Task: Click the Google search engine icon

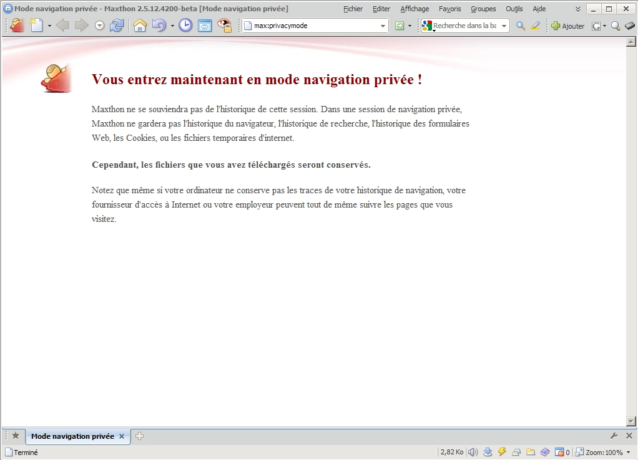Action: pyautogui.click(x=427, y=26)
